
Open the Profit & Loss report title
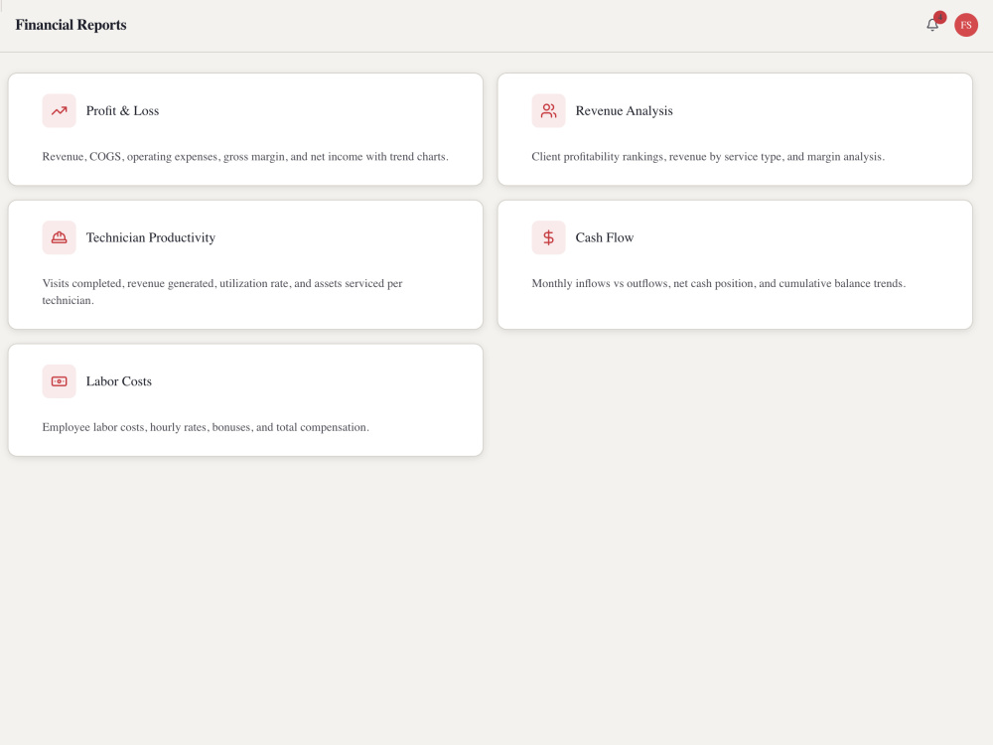[122, 111]
